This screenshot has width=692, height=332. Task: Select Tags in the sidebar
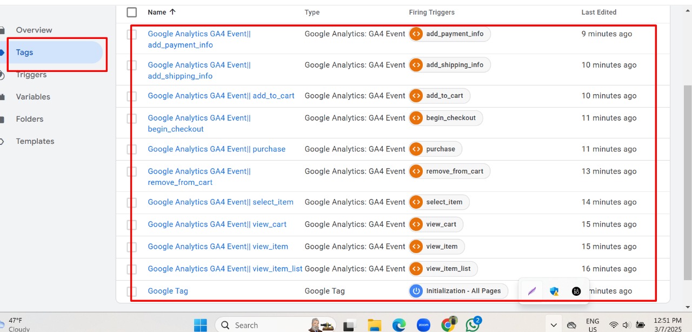pos(51,52)
